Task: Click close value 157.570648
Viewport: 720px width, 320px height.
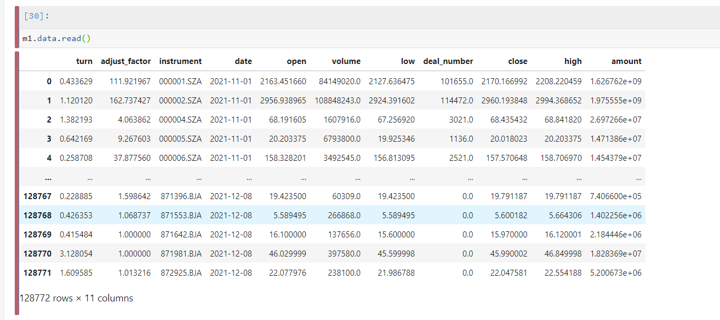Action: pos(507,158)
